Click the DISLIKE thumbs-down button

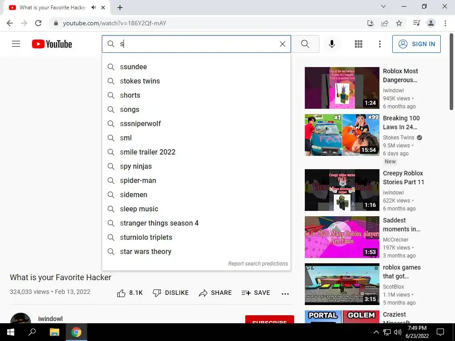[170, 293]
